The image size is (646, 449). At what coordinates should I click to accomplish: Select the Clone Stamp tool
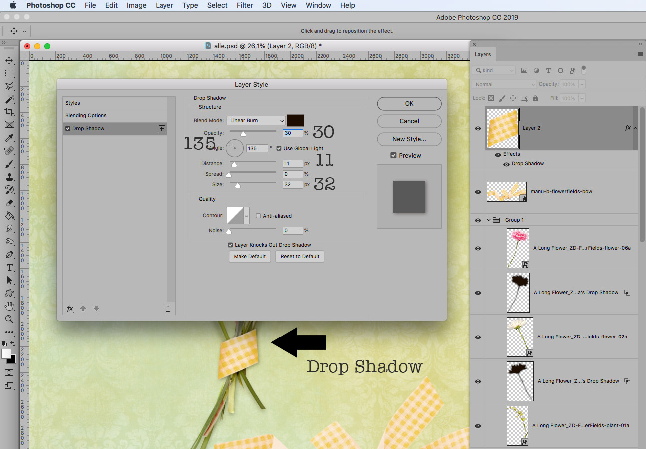point(9,177)
